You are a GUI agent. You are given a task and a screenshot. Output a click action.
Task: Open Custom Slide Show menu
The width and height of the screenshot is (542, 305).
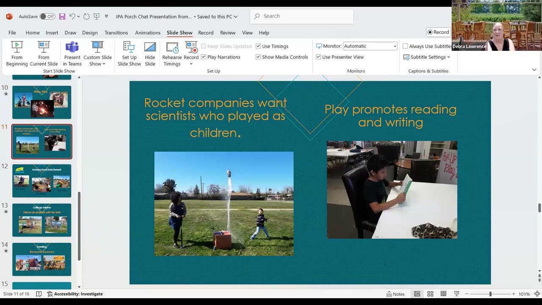coord(97,54)
